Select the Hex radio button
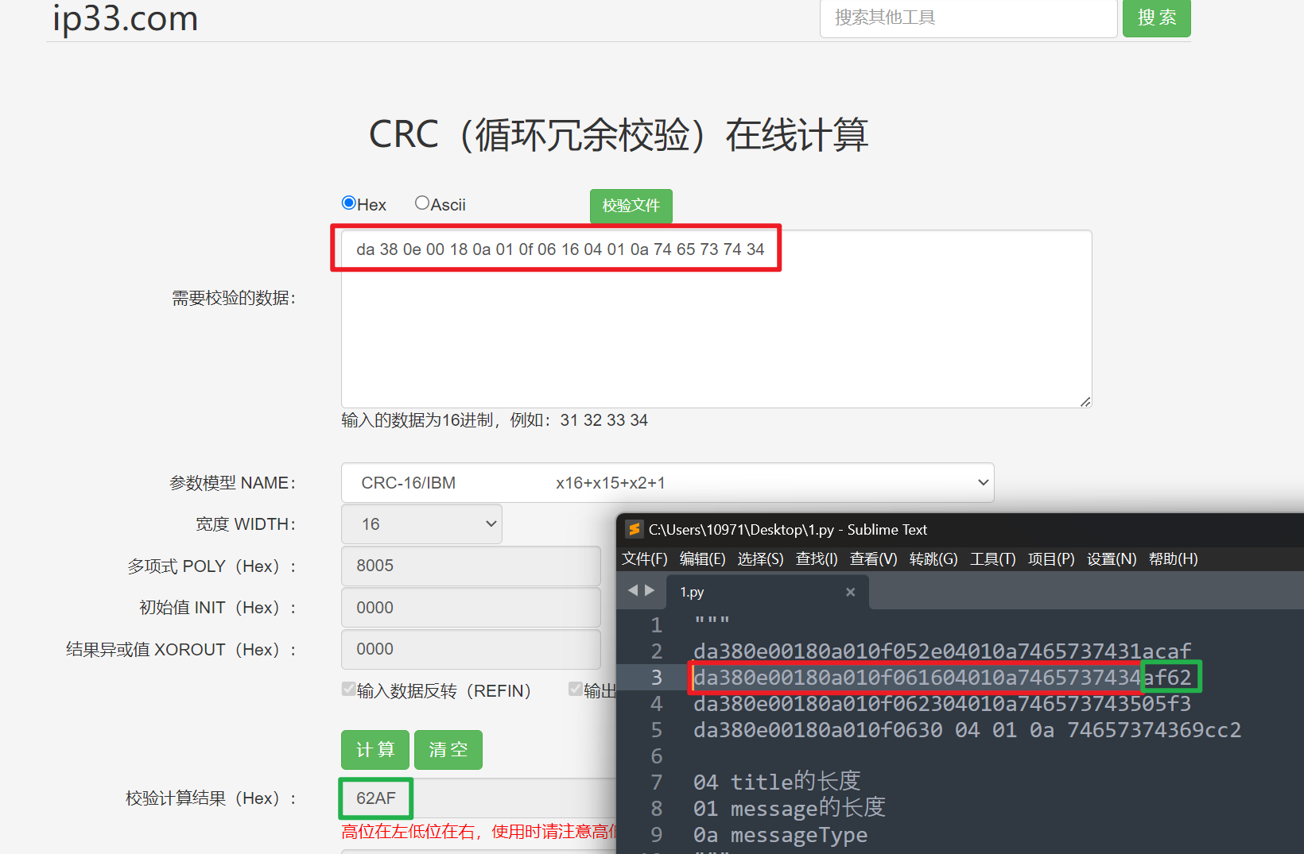This screenshot has height=854, width=1304. (x=348, y=203)
